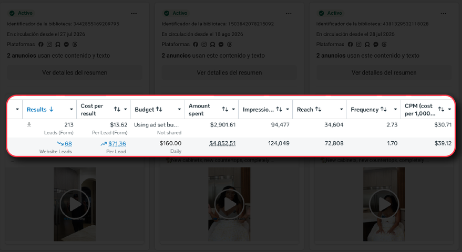The width and height of the screenshot is (462, 252).
Task: Open Frequency column dropdown arrow
Action: pyautogui.click(x=395, y=109)
